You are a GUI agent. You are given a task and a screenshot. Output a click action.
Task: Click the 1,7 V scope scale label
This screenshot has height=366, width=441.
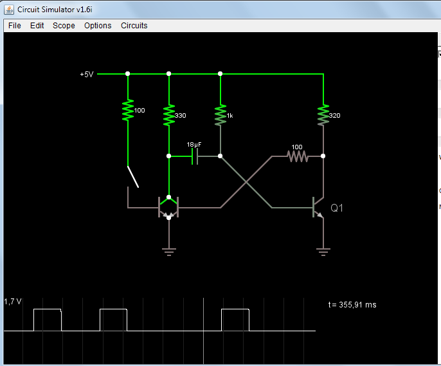pyautogui.click(x=13, y=302)
